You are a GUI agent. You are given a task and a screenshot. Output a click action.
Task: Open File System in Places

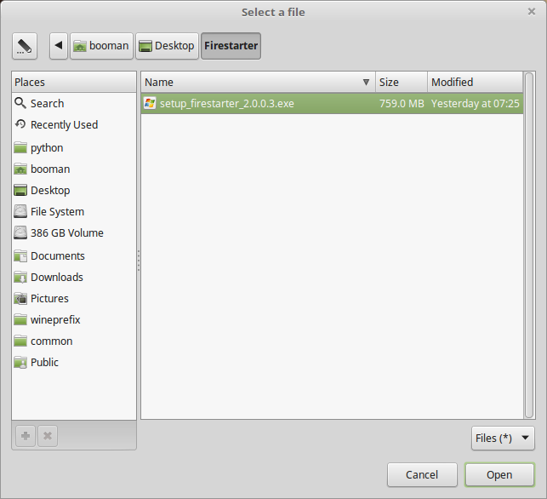pos(74,212)
